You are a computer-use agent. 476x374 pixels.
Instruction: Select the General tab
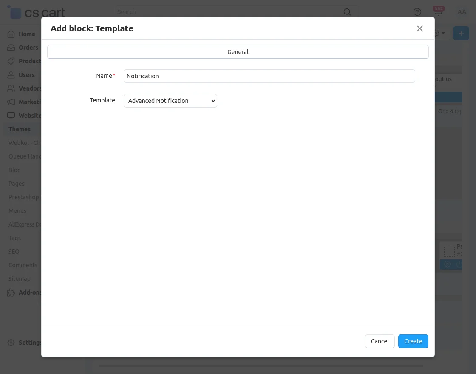[x=238, y=52]
